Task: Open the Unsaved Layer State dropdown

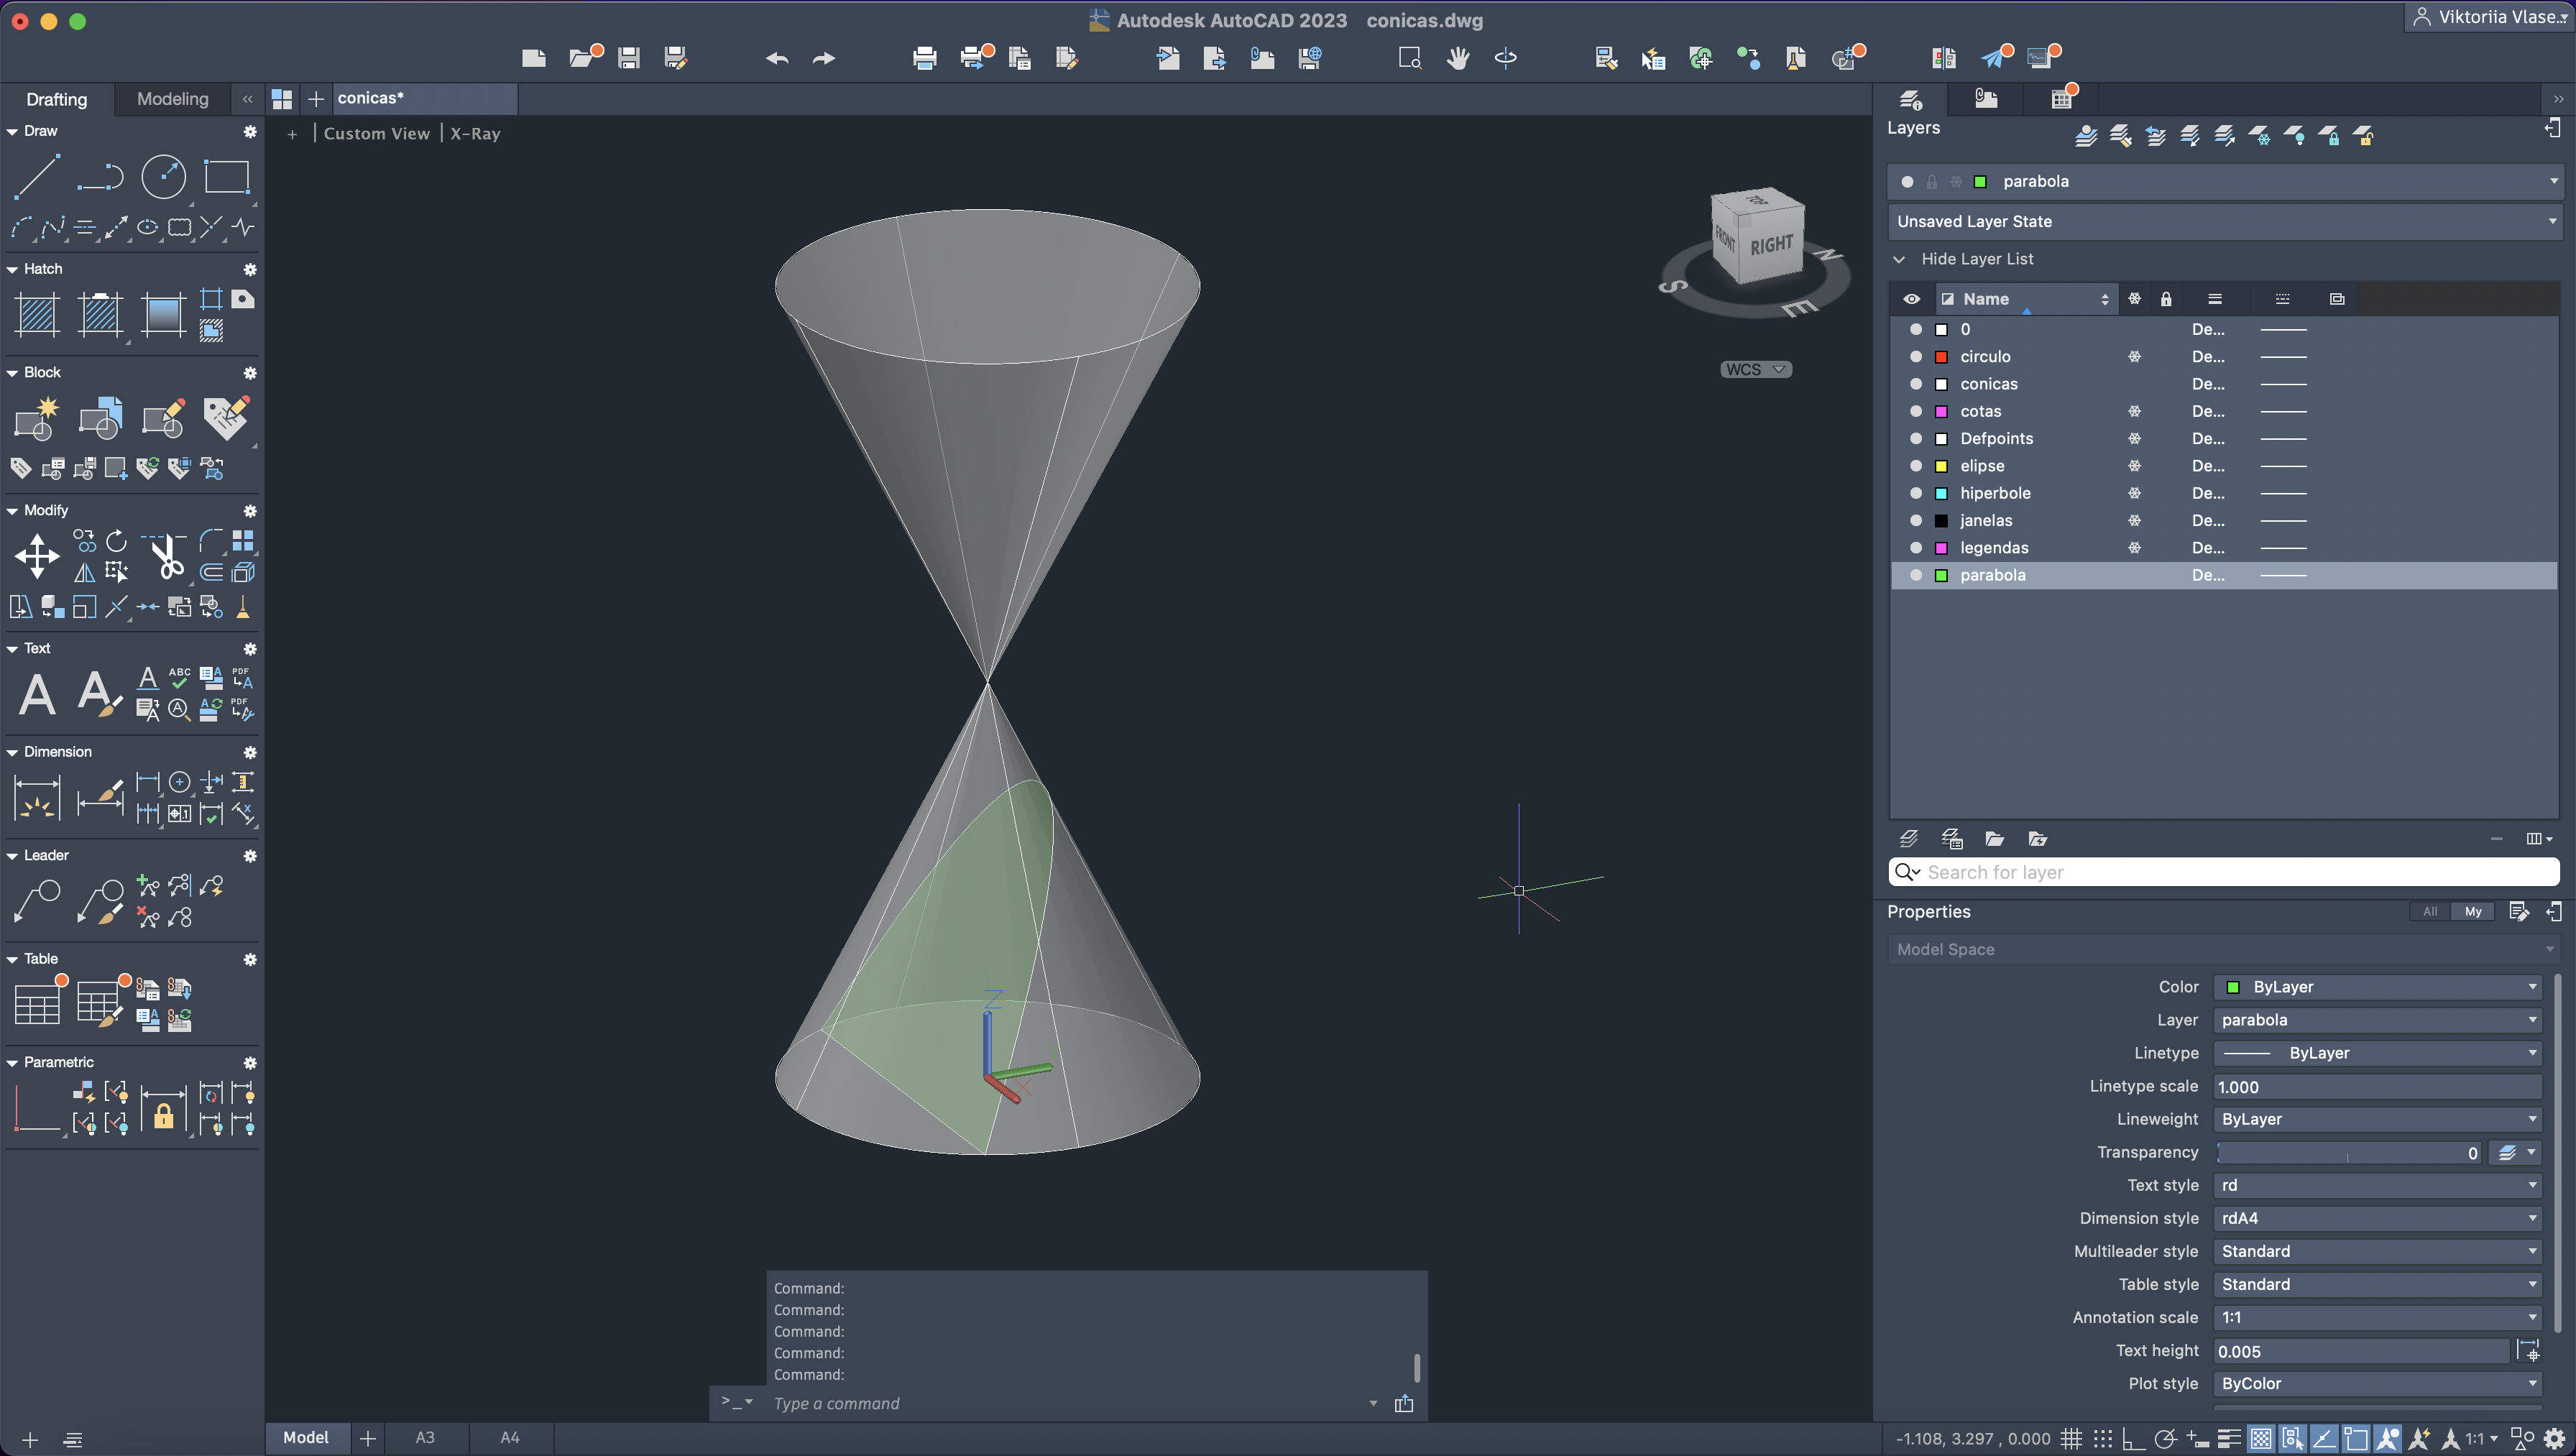Action: point(2222,221)
